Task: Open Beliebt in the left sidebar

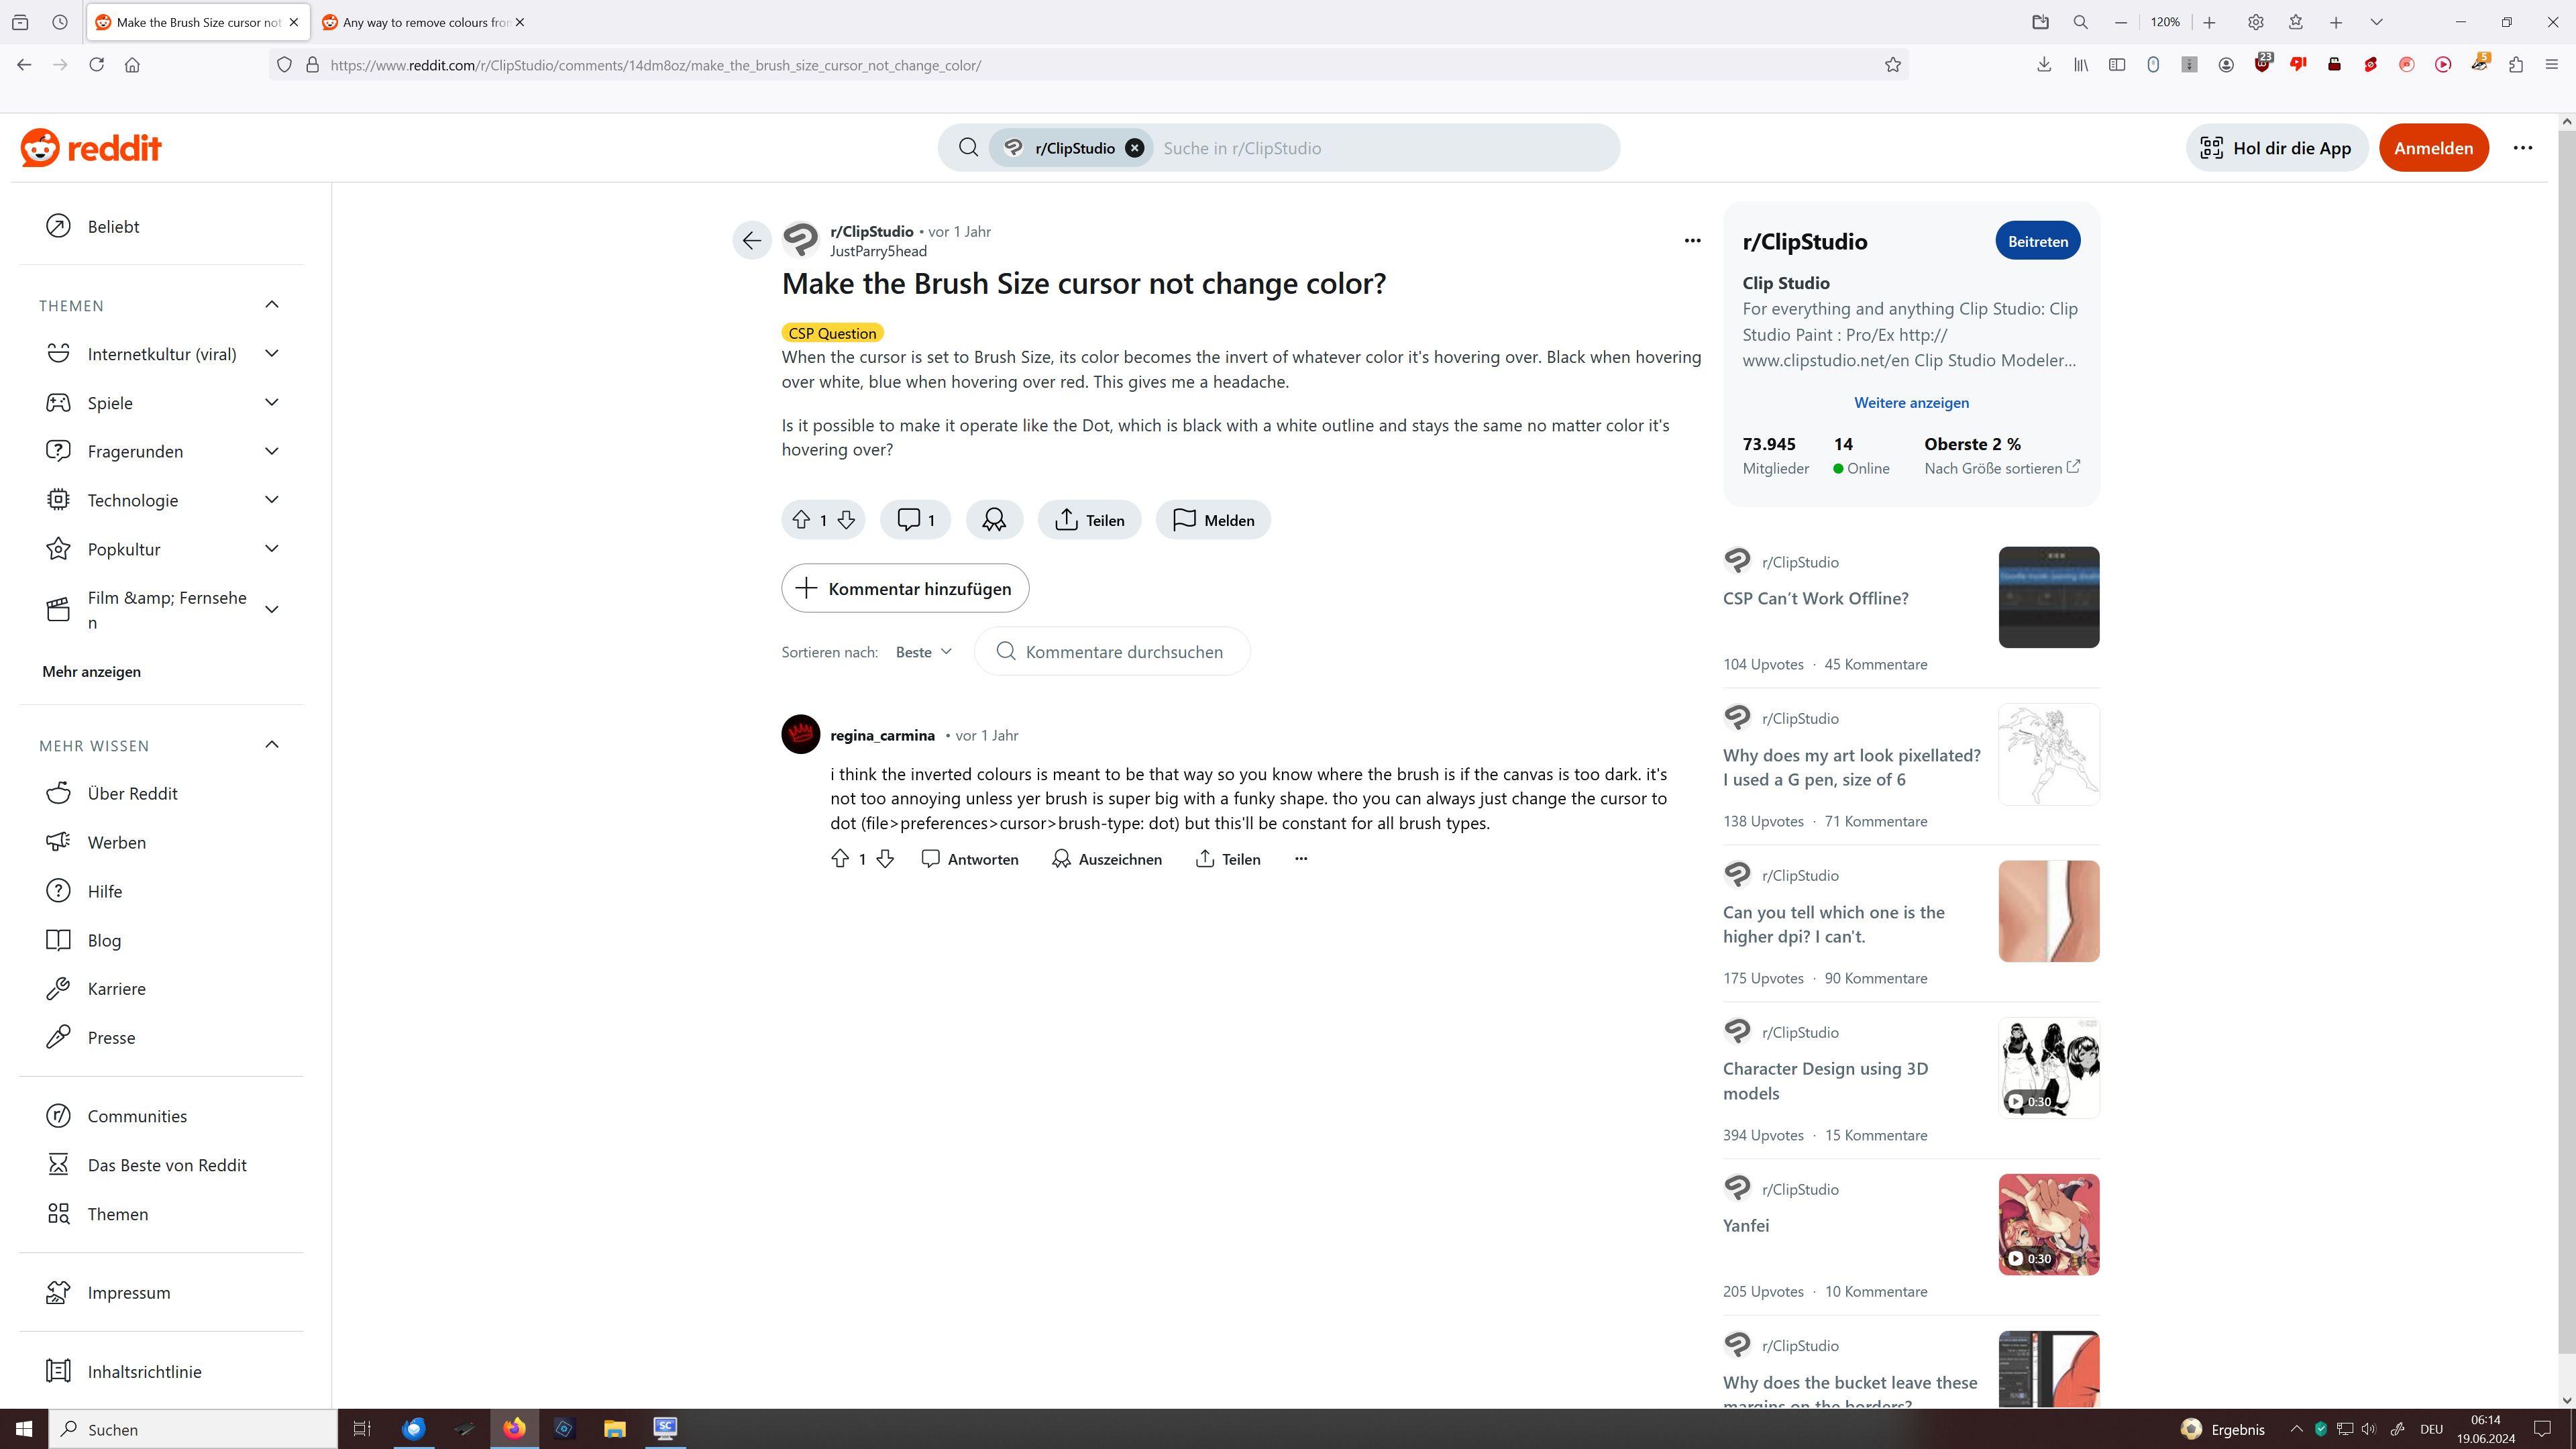Action: click(x=113, y=227)
